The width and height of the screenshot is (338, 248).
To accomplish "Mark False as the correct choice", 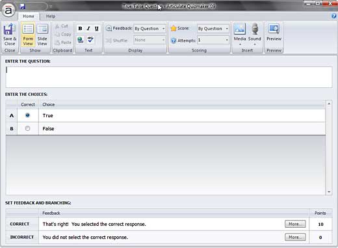I will [27, 128].
